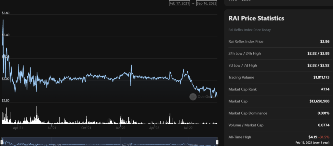
Task: Select the Rai Reflex Index Price value $2.86
Action: point(325,42)
